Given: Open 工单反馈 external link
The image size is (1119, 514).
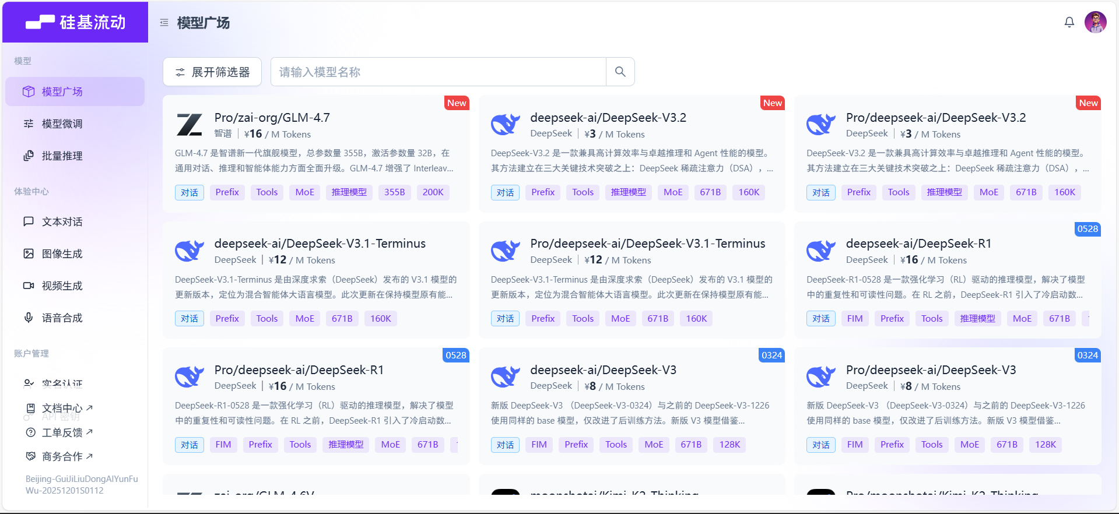Looking at the screenshot, I should 67,432.
